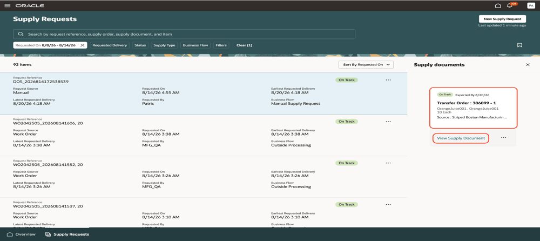Viewport: 540px width, 241px height.
Task: Open actions menu for WO2042505_202608141537 request
Action: pos(388,204)
